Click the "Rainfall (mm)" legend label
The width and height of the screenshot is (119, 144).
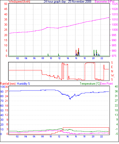(x=8, y=84)
